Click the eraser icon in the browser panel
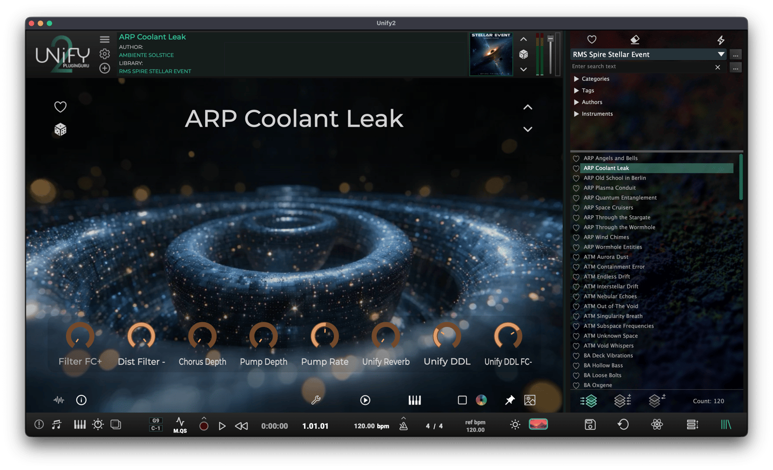This screenshot has height=470, width=773. 635,40
